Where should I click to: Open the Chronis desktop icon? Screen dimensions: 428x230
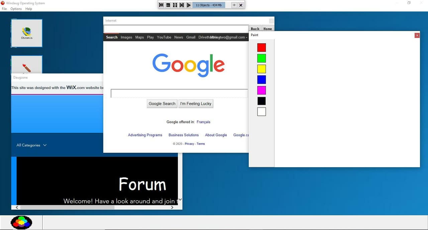pos(27,33)
